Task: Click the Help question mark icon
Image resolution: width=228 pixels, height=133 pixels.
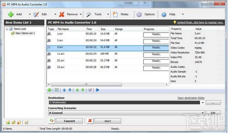Action: (164, 14)
